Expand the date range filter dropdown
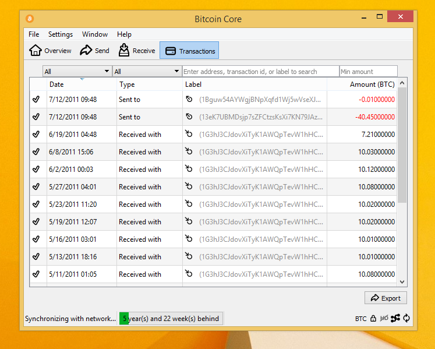Viewport: 435px width, 349px height. pos(77,71)
